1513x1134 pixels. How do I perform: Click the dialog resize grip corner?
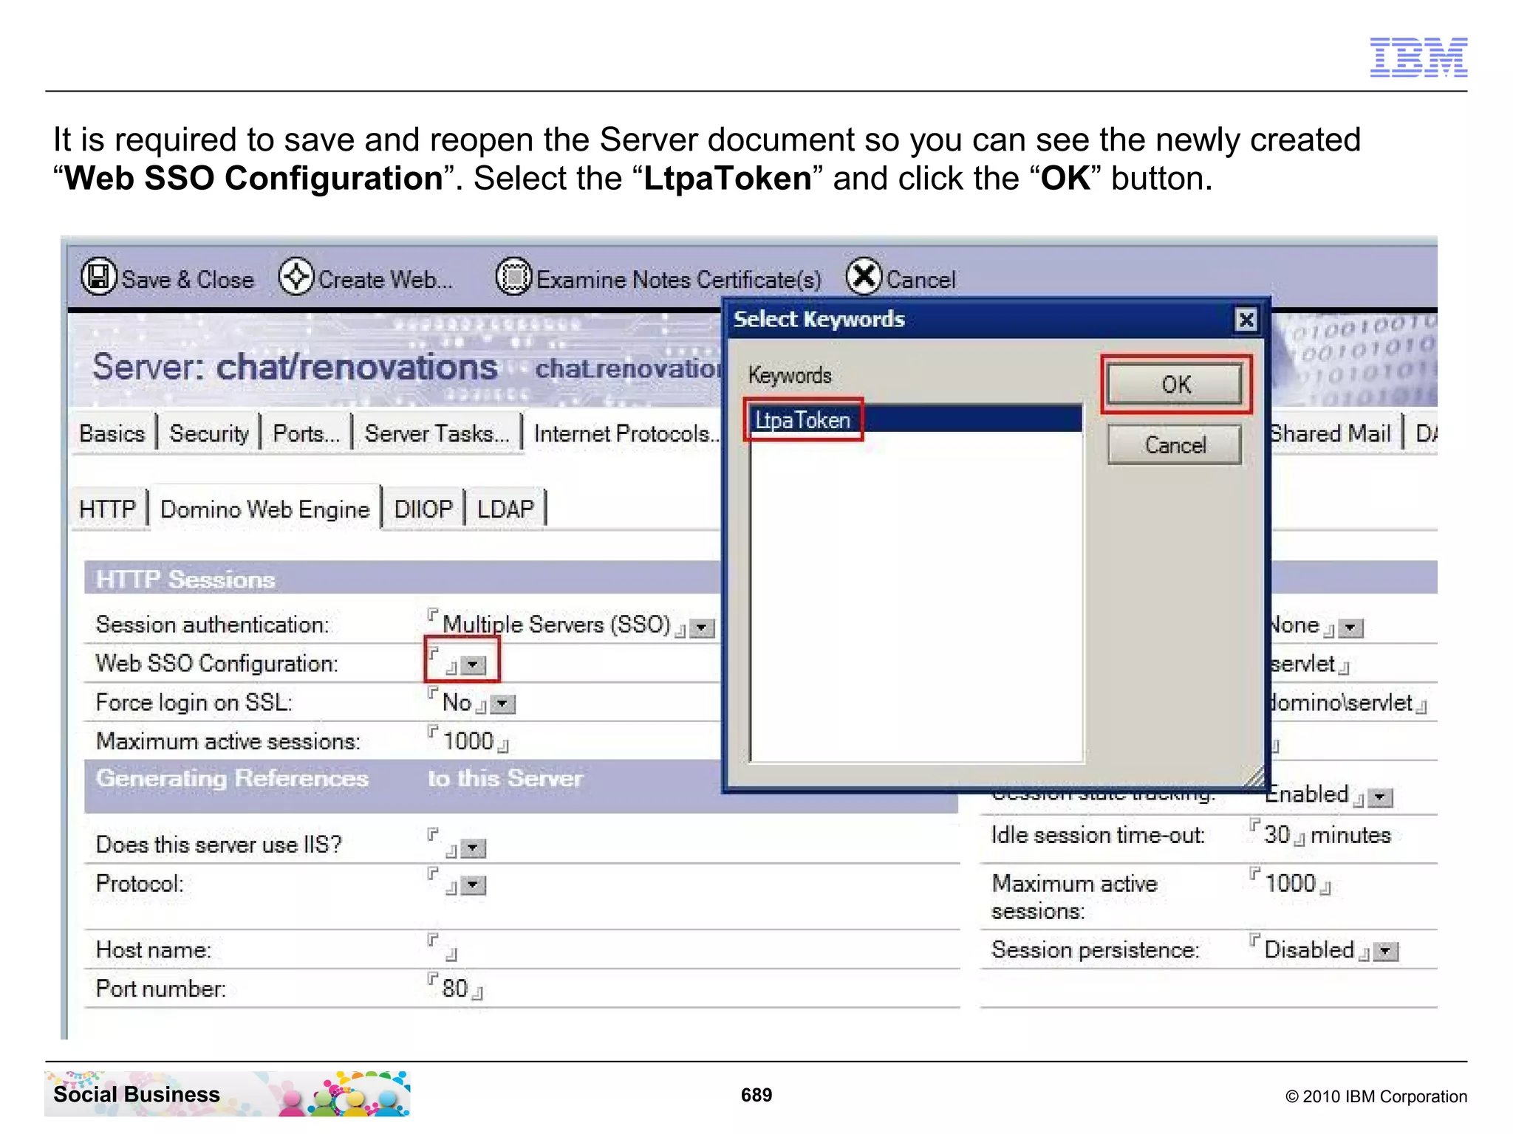(x=1254, y=777)
